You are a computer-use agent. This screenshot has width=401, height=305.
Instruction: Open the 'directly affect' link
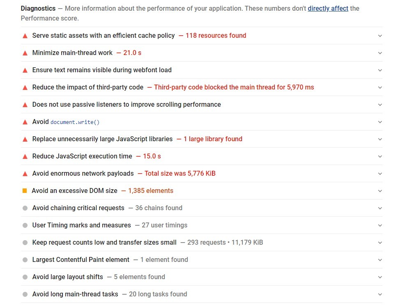click(x=328, y=9)
